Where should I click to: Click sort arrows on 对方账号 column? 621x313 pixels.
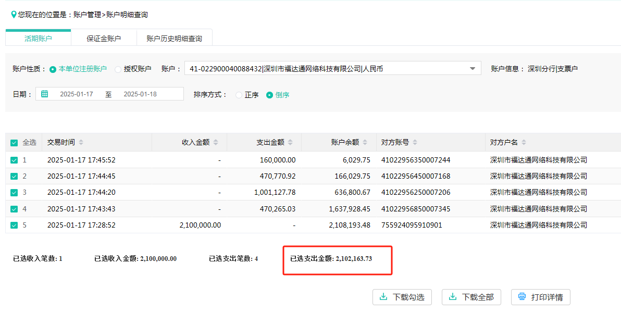click(415, 143)
